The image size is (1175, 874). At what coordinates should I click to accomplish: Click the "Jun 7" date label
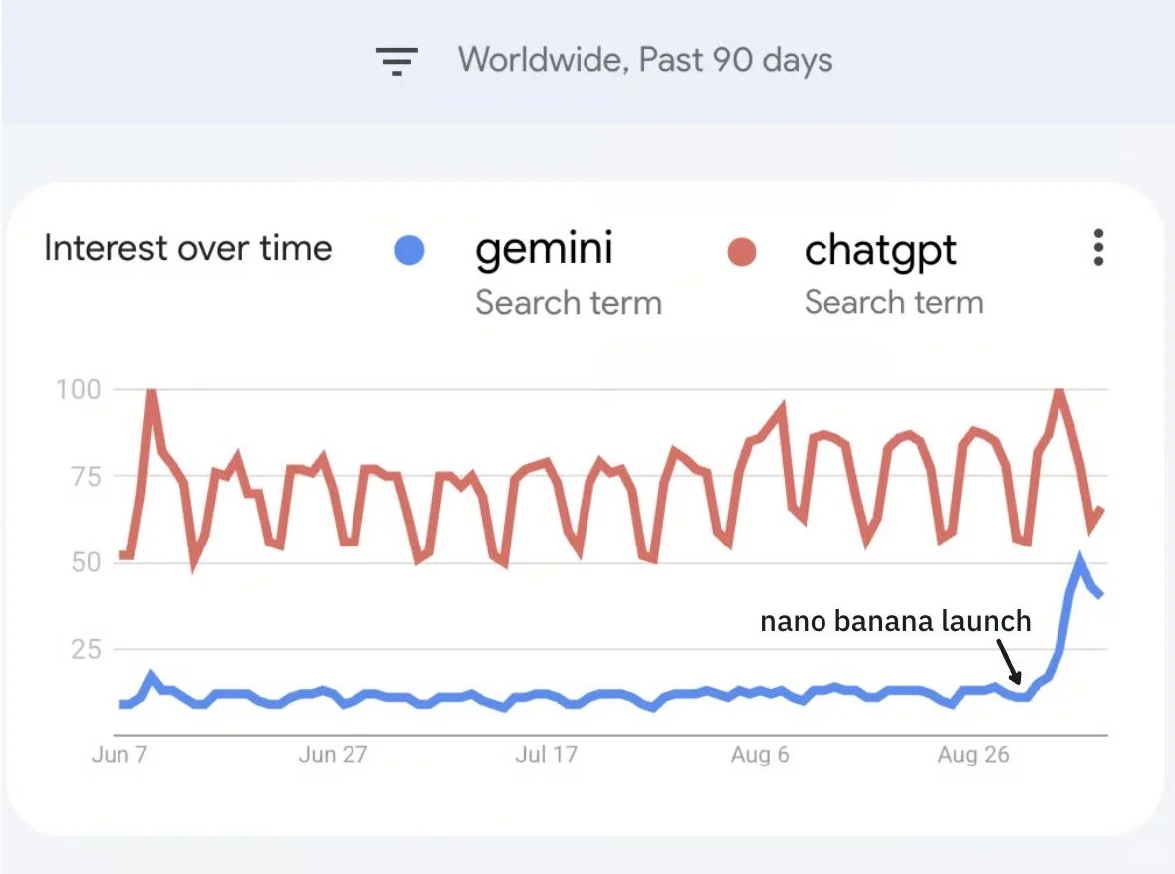[119, 755]
